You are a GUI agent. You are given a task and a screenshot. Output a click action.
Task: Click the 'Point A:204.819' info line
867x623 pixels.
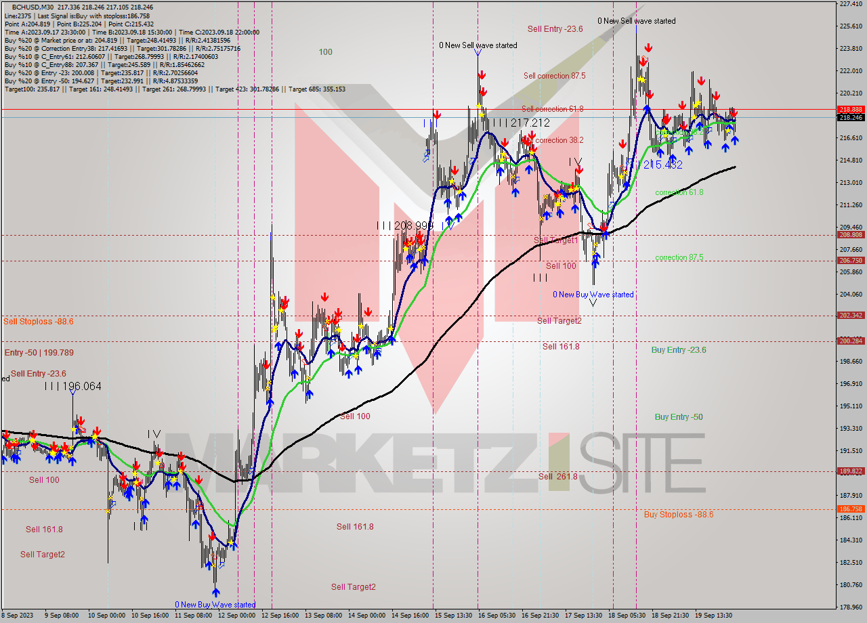pos(79,24)
